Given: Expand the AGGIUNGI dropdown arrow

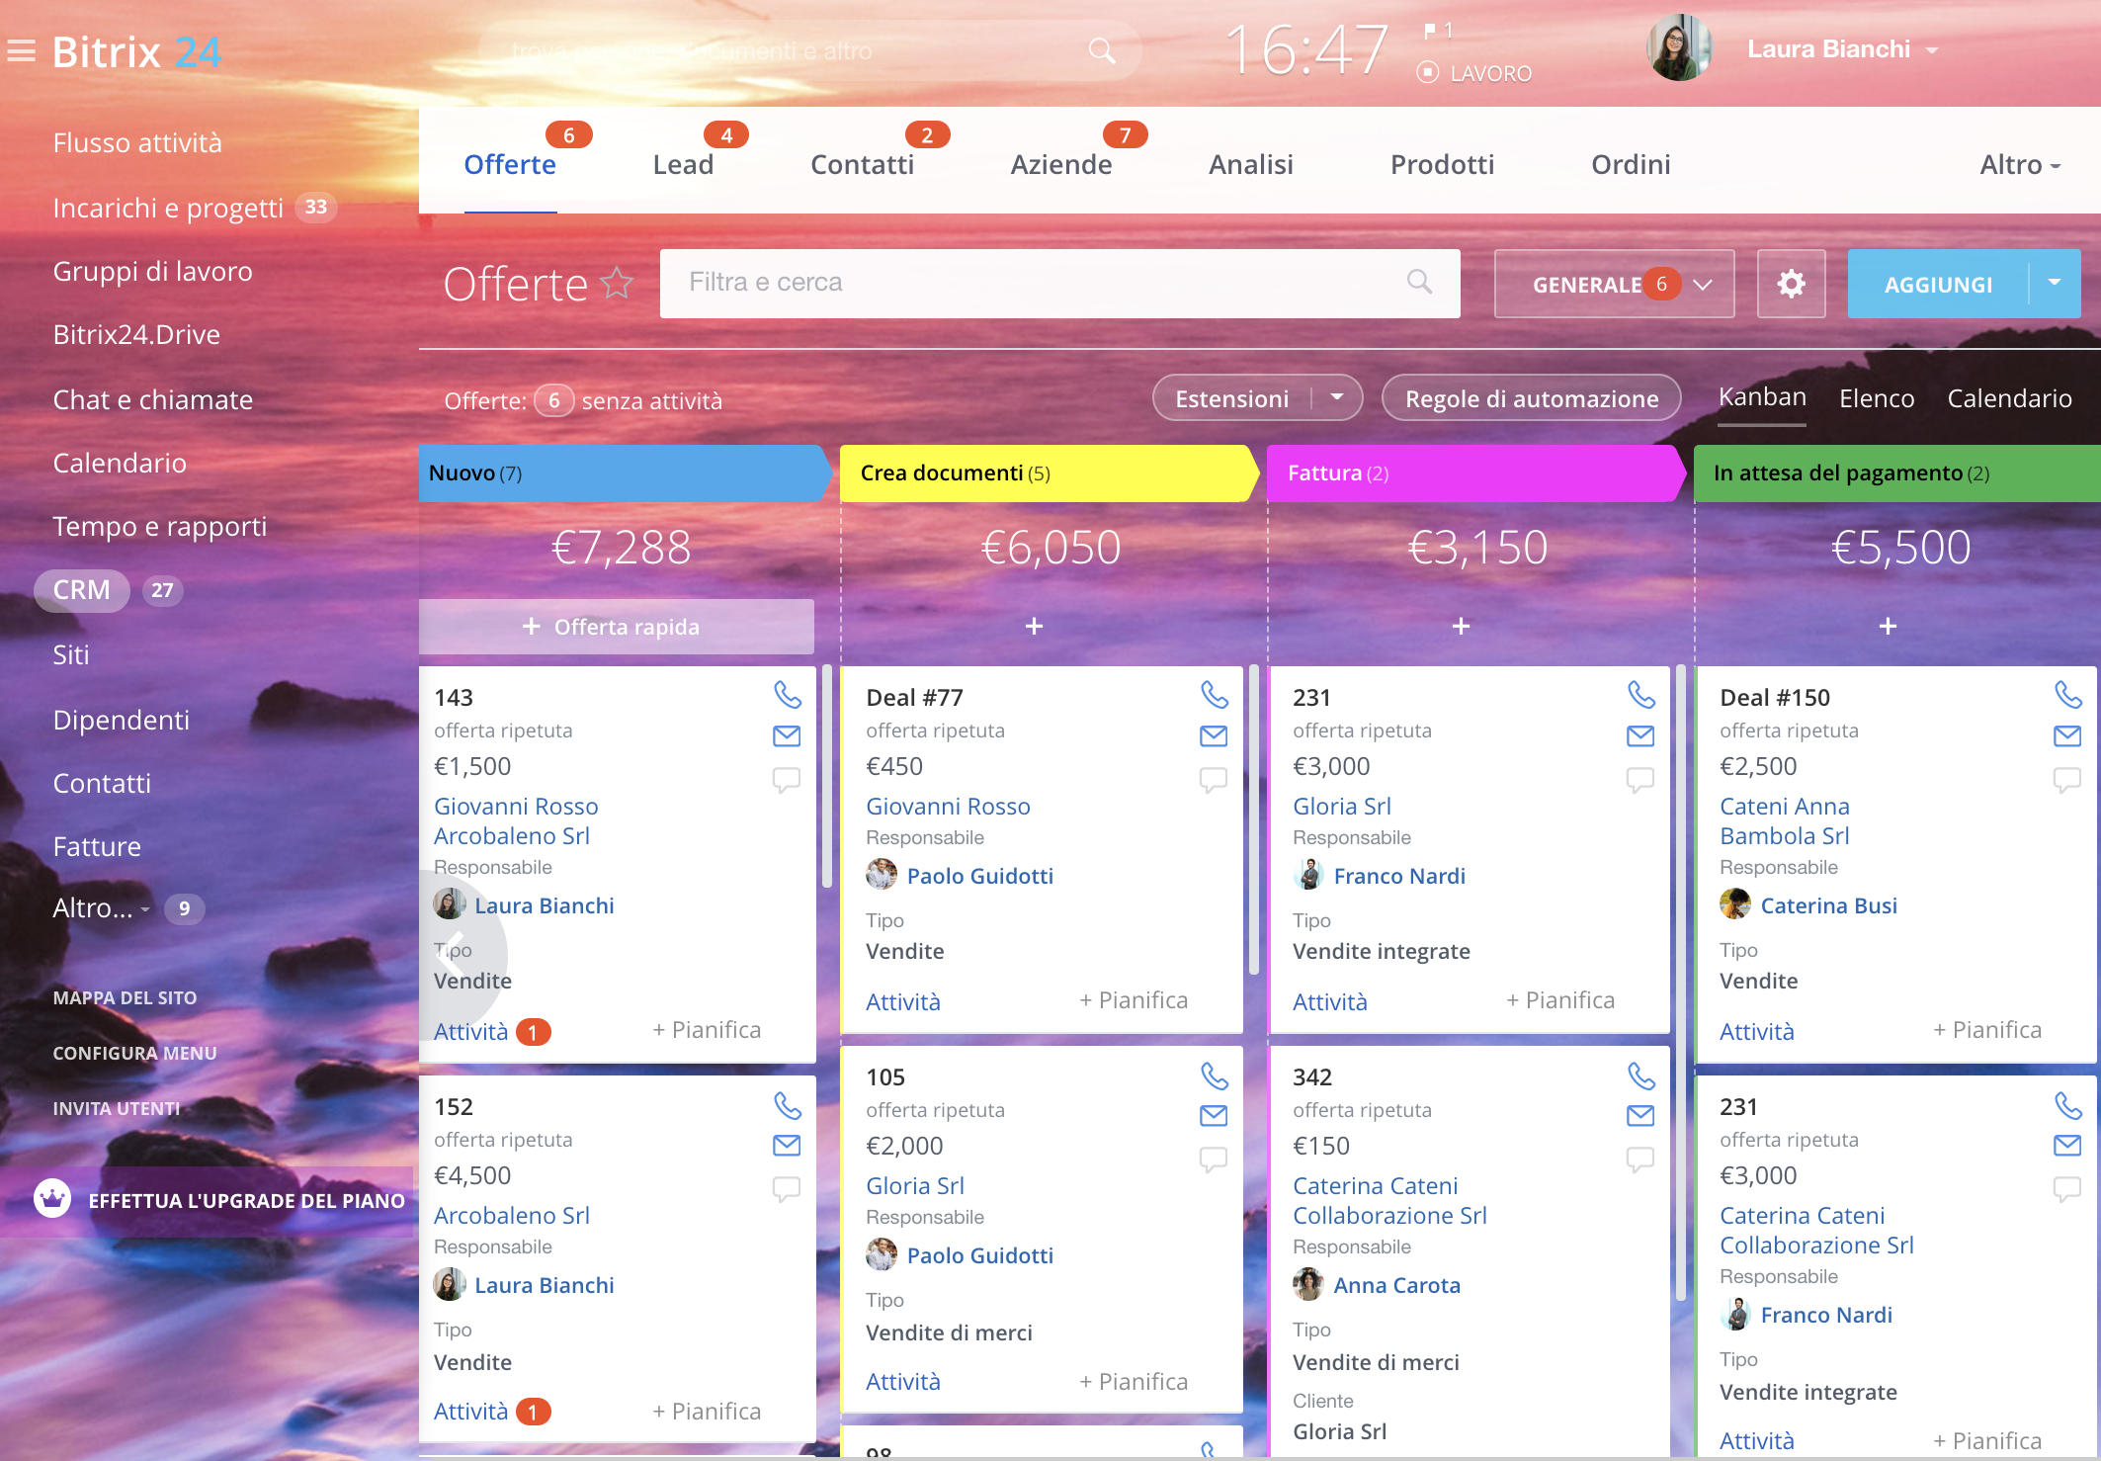Looking at the screenshot, I should pyautogui.click(x=2055, y=283).
